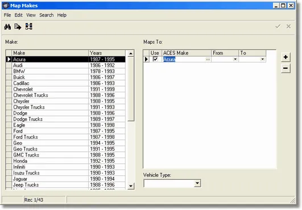Select the Dodge Trucks row
The height and width of the screenshot is (210, 302).
pos(65,119)
